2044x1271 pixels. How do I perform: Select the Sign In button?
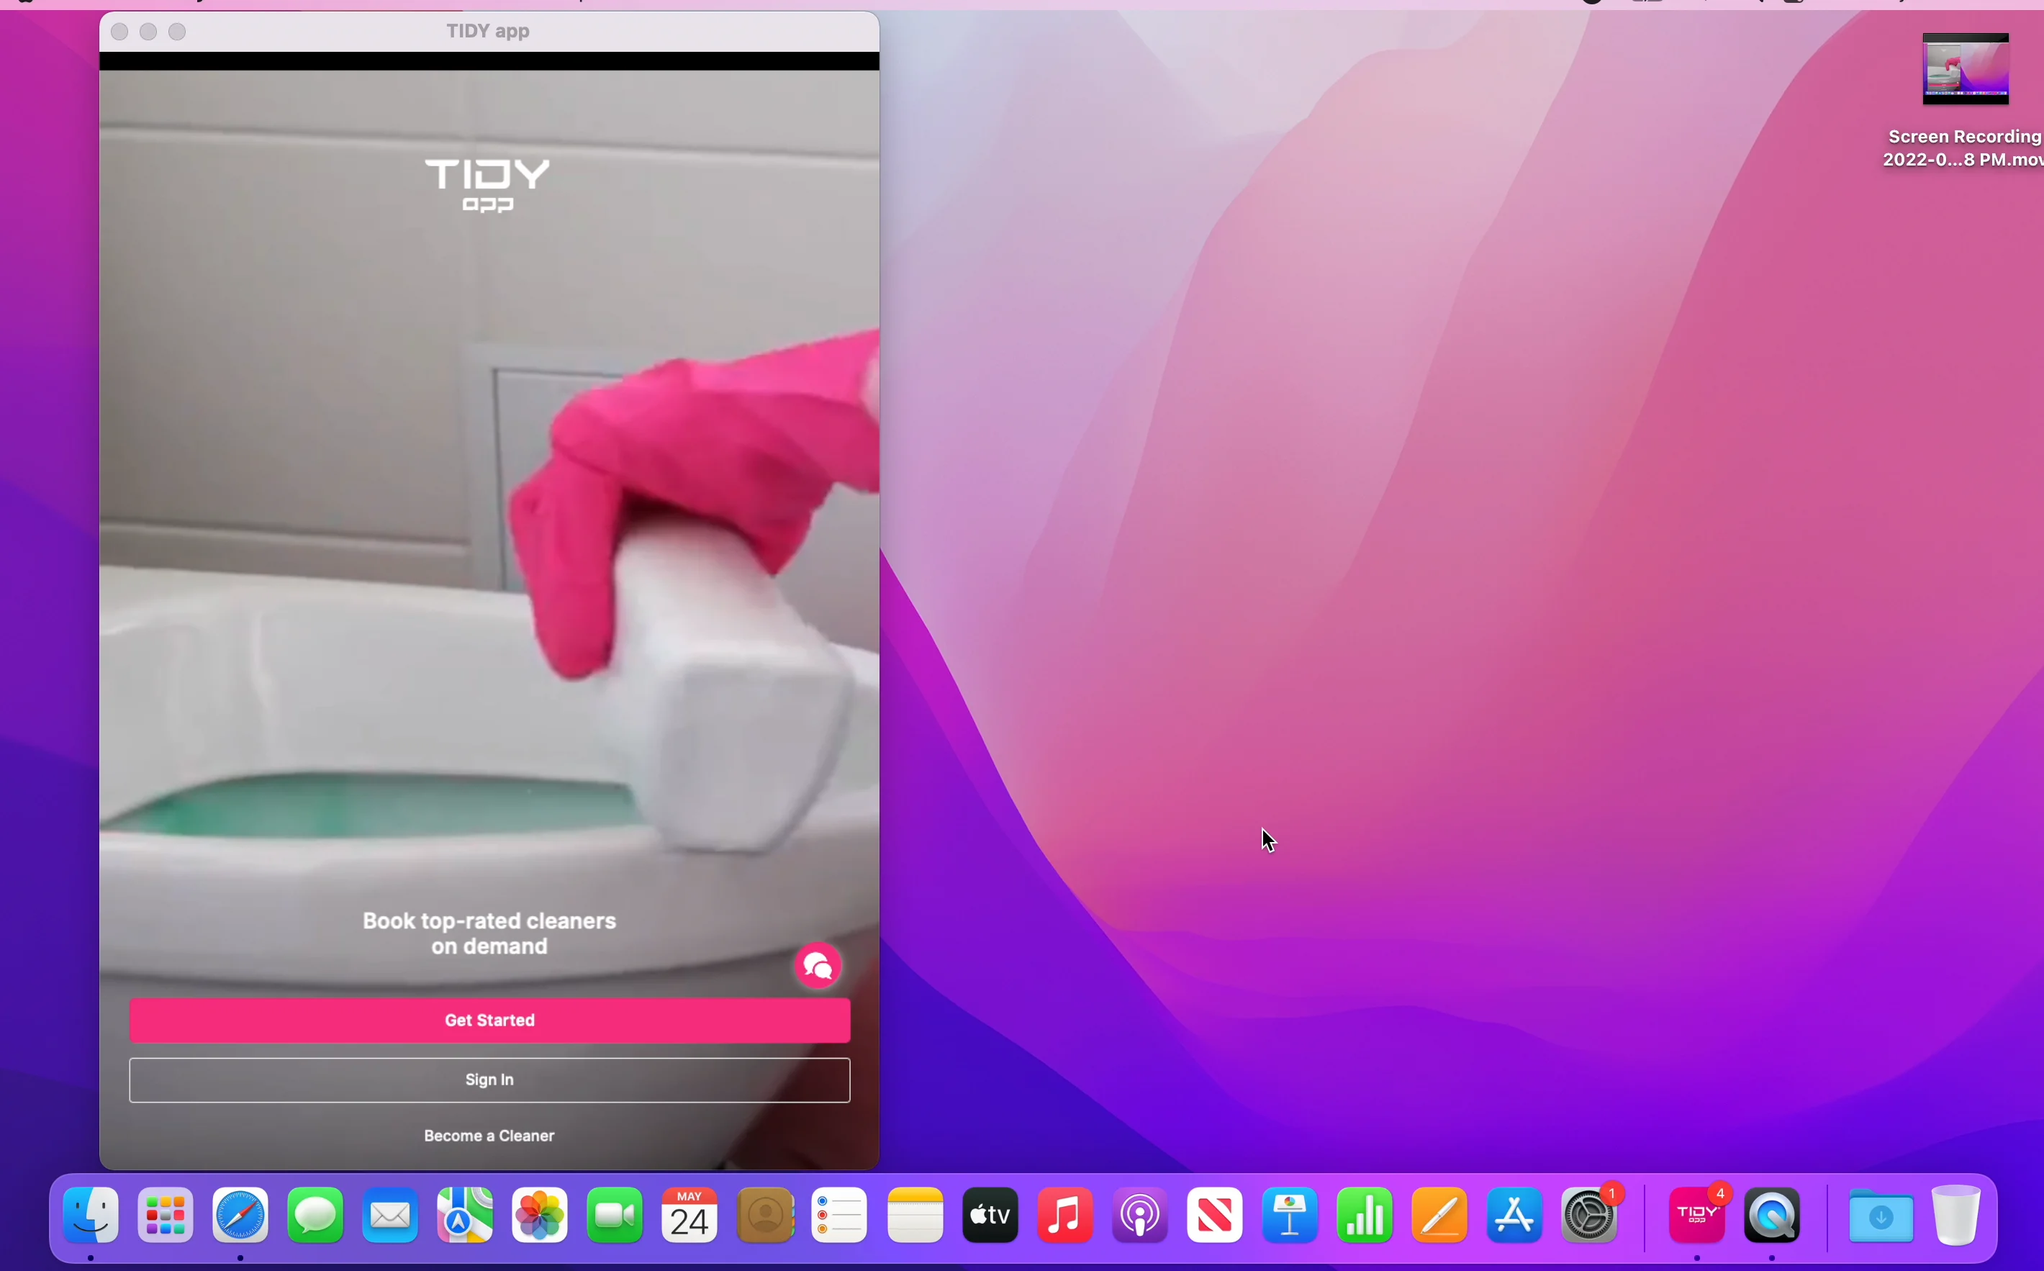pyautogui.click(x=489, y=1080)
